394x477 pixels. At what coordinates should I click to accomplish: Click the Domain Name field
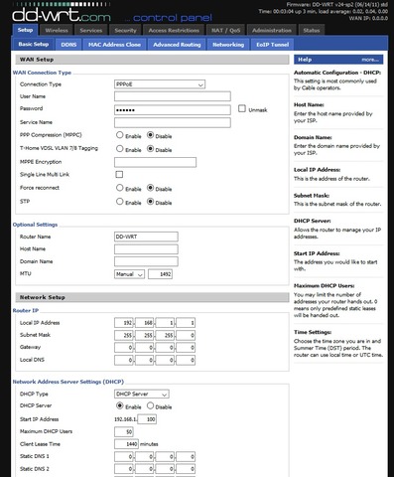146,261
